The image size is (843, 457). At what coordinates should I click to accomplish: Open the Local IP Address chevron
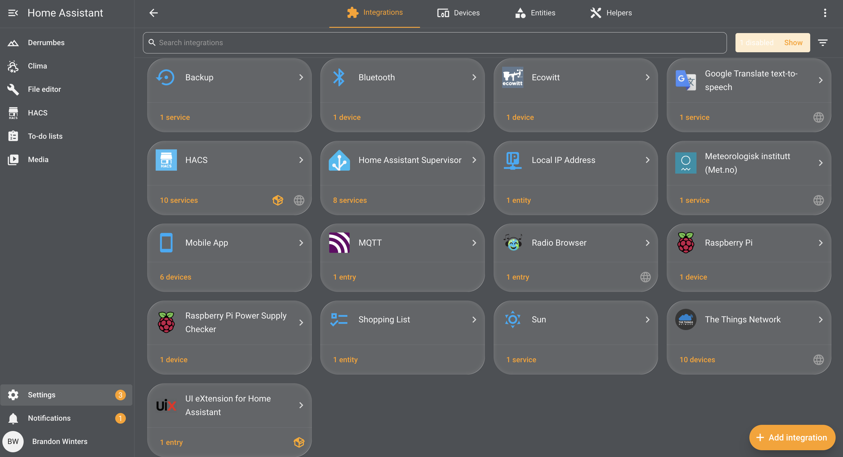point(647,160)
